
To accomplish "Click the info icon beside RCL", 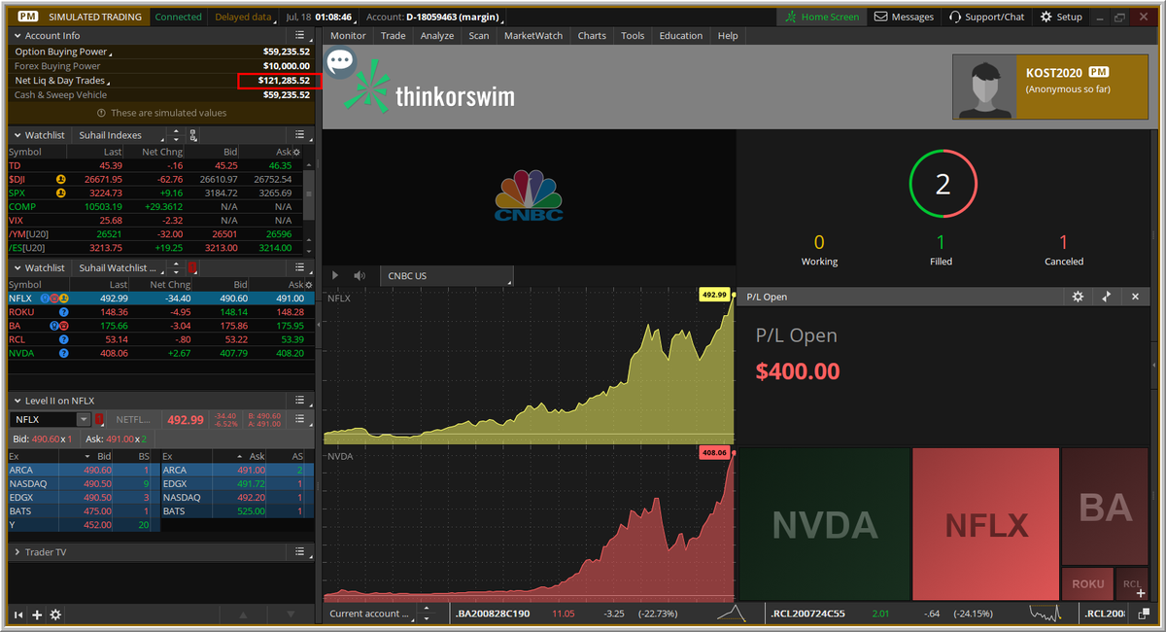I will [x=63, y=339].
